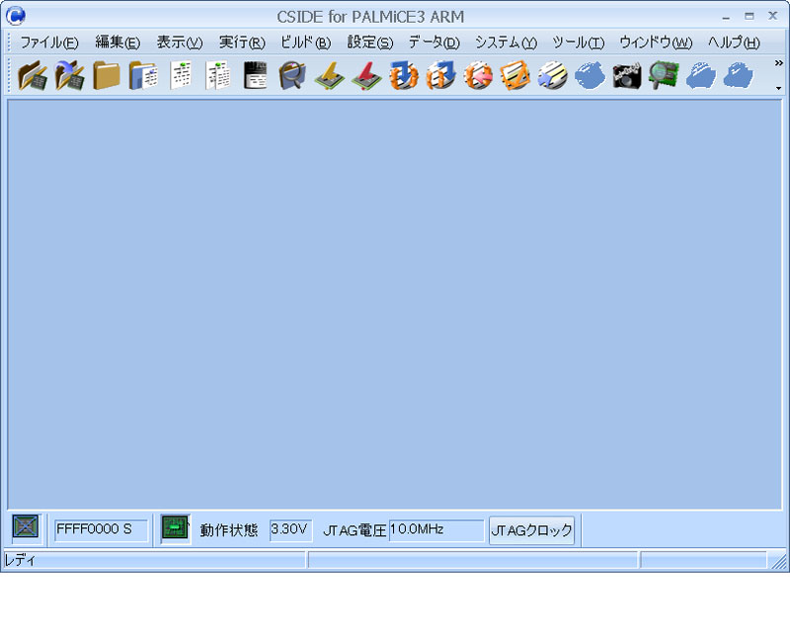790x622 pixels.
Task: Close the CSIDE for PALMiCE3 window
Action: pos(773,16)
